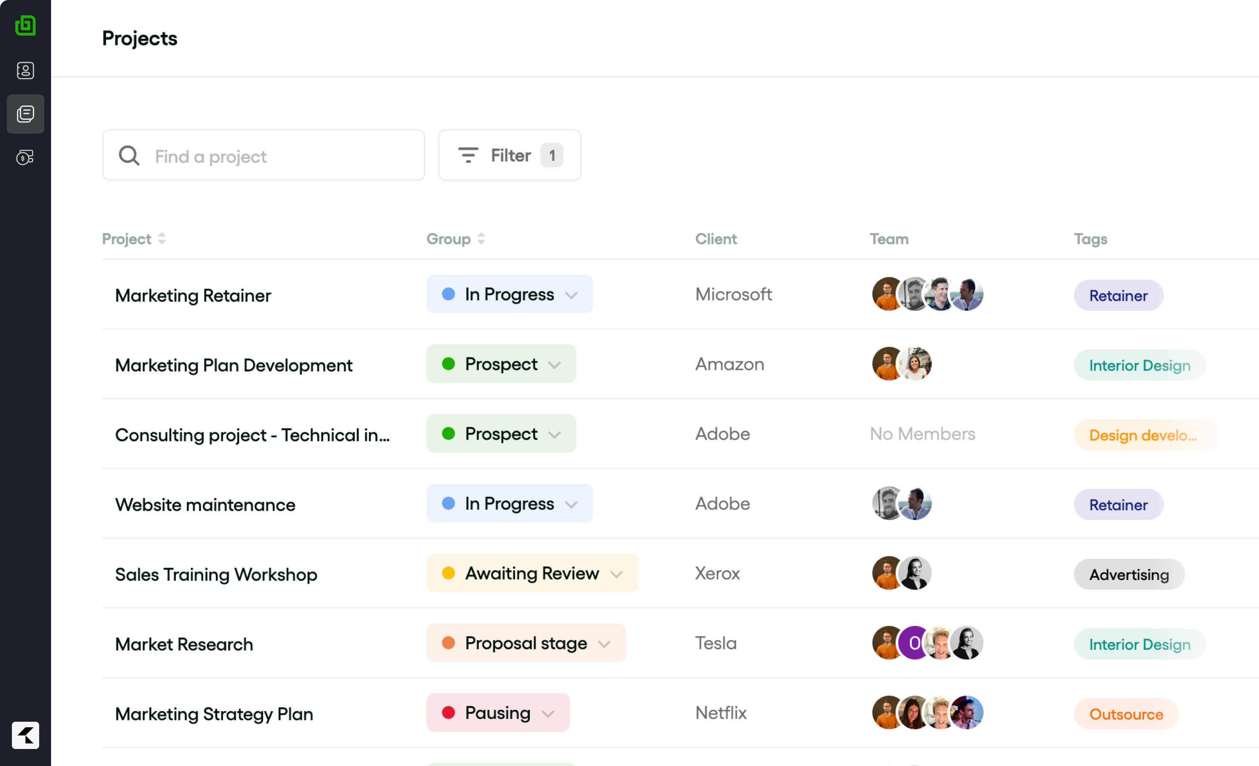1259x766 pixels.
Task: Click the Advertising tag
Action: click(1129, 574)
